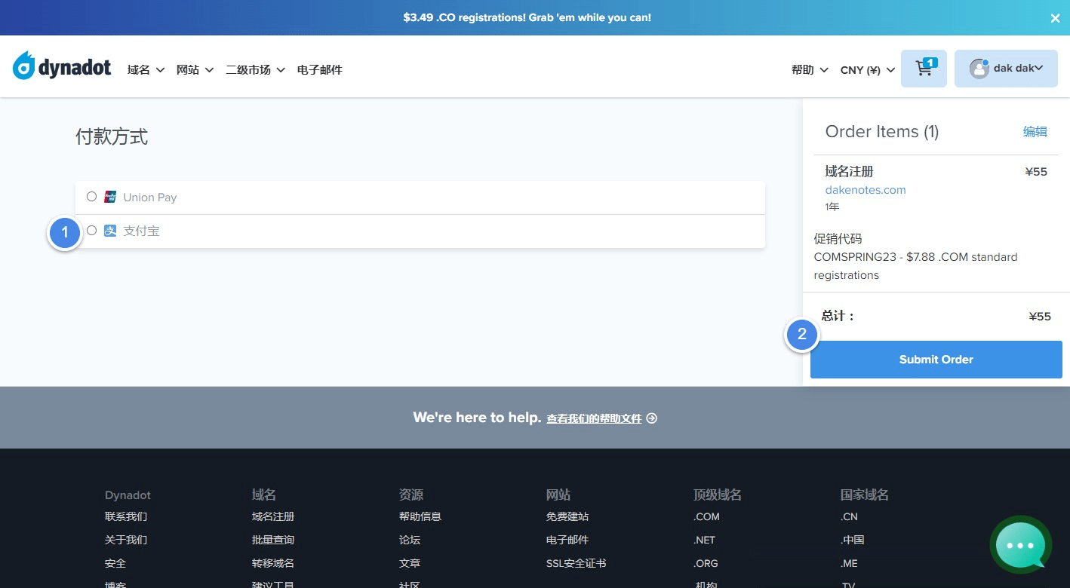The image size is (1070, 588).
Task: Expand the 帮助 help dropdown
Action: [810, 69]
